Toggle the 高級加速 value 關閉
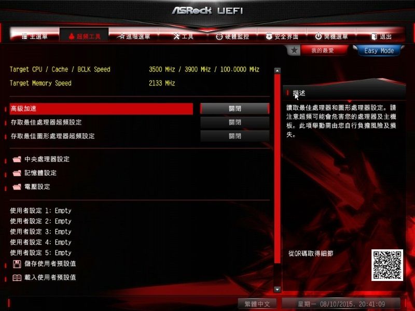Viewport: 415px width, 311px height. click(235, 109)
